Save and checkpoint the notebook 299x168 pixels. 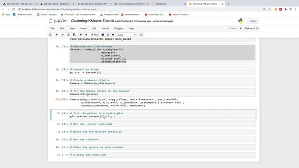[50, 35]
